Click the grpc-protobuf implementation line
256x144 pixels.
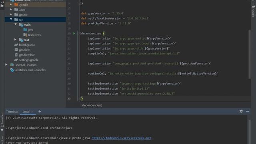coord(132,44)
